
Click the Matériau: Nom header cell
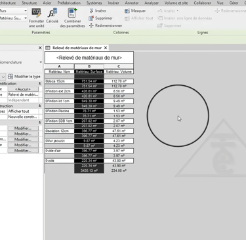click(x=59, y=71)
